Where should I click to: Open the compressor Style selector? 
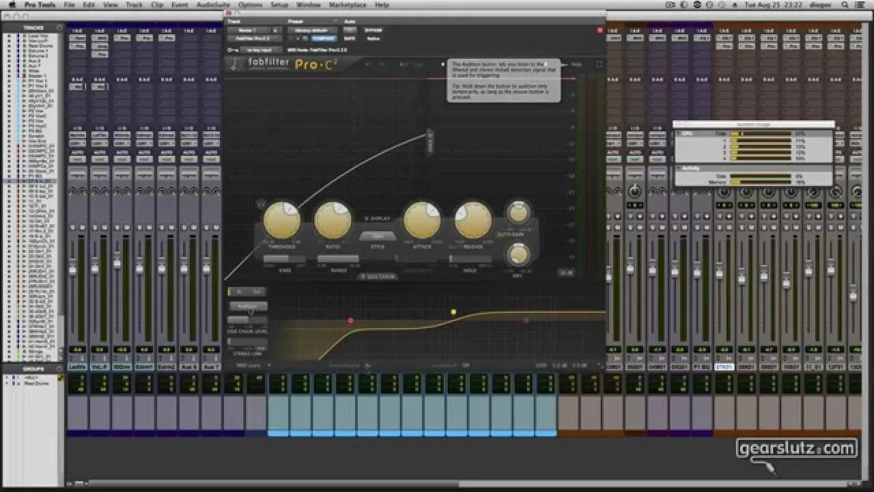coord(378,236)
